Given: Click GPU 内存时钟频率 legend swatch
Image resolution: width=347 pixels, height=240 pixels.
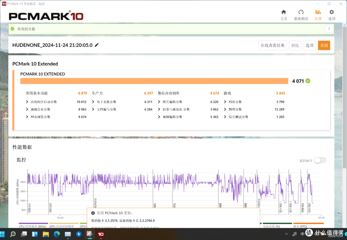Looking at the screenshot, I should pyautogui.click(x=64, y=223).
